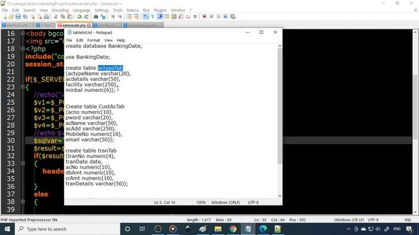
Task: Toggle file monitoring eye icon
Action: 195,16
